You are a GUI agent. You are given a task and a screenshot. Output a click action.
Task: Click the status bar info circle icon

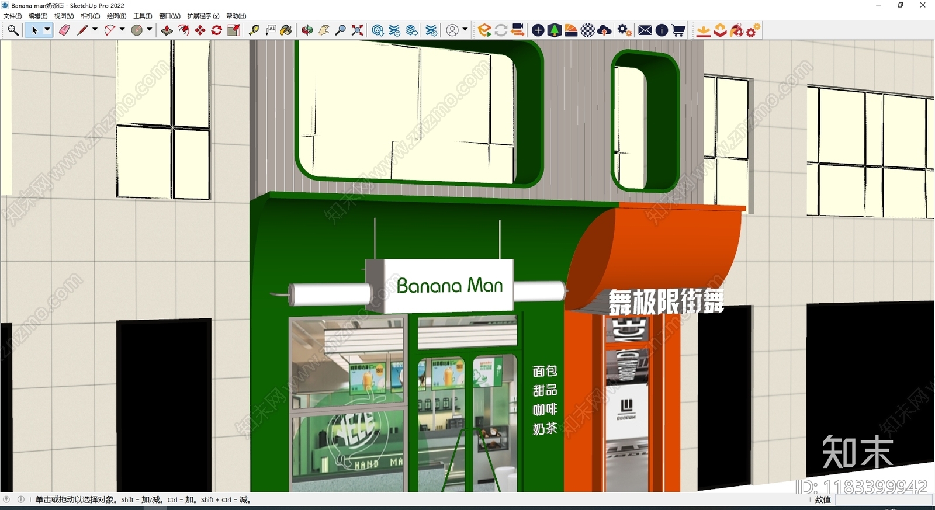(x=21, y=499)
